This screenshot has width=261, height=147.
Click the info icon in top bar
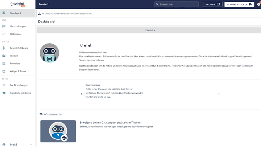tap(259, 4)
